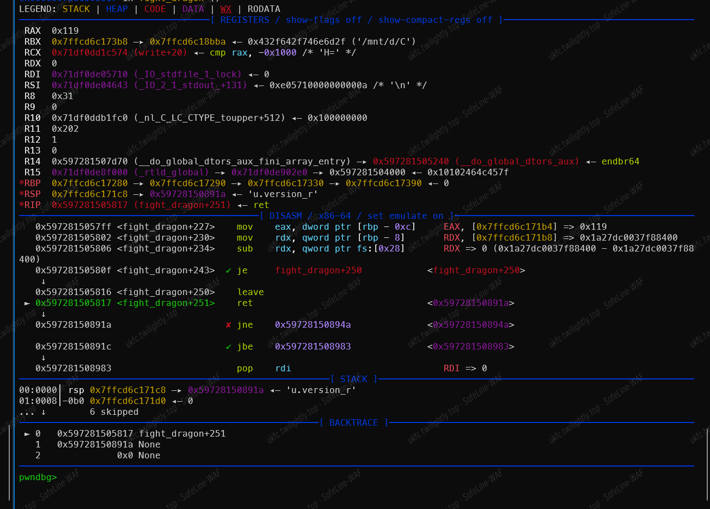Click the write+20 symbol in RCX
The image size is (710, 509).
tap(161, 53)
